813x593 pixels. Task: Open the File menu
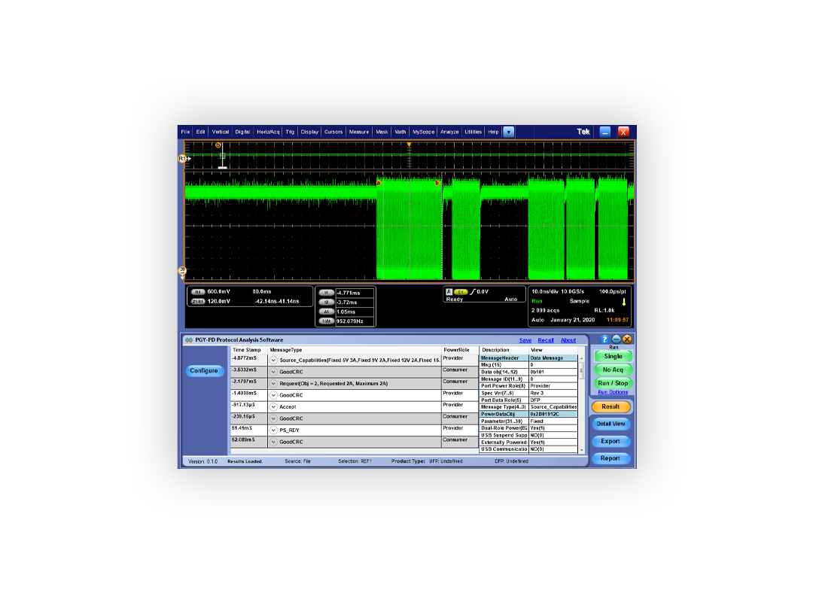tap(186, 132)
